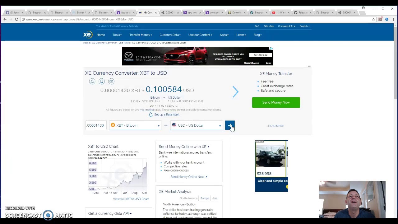398x224 pixels.
Task: Open the Chrome three-dot menu
Action: click(x=393, y=19)
